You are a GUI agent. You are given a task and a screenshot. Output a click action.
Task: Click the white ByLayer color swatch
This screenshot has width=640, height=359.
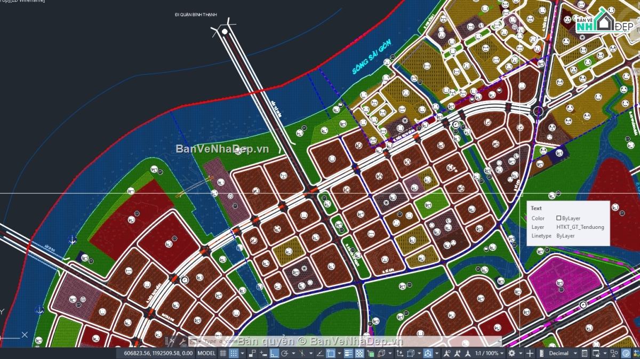pyautogui.click(x=559, y=218)
